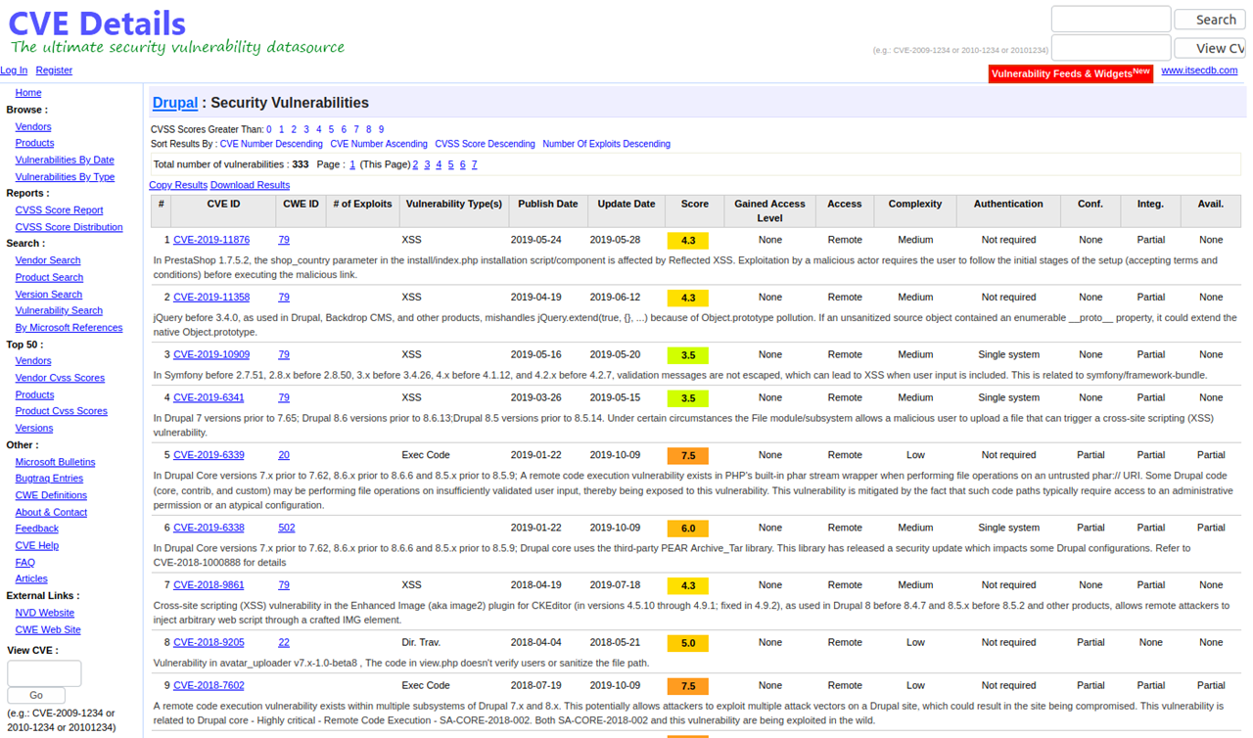Open the Log In link
Viewport: 1253px width, 738px height.
(14, 70)
